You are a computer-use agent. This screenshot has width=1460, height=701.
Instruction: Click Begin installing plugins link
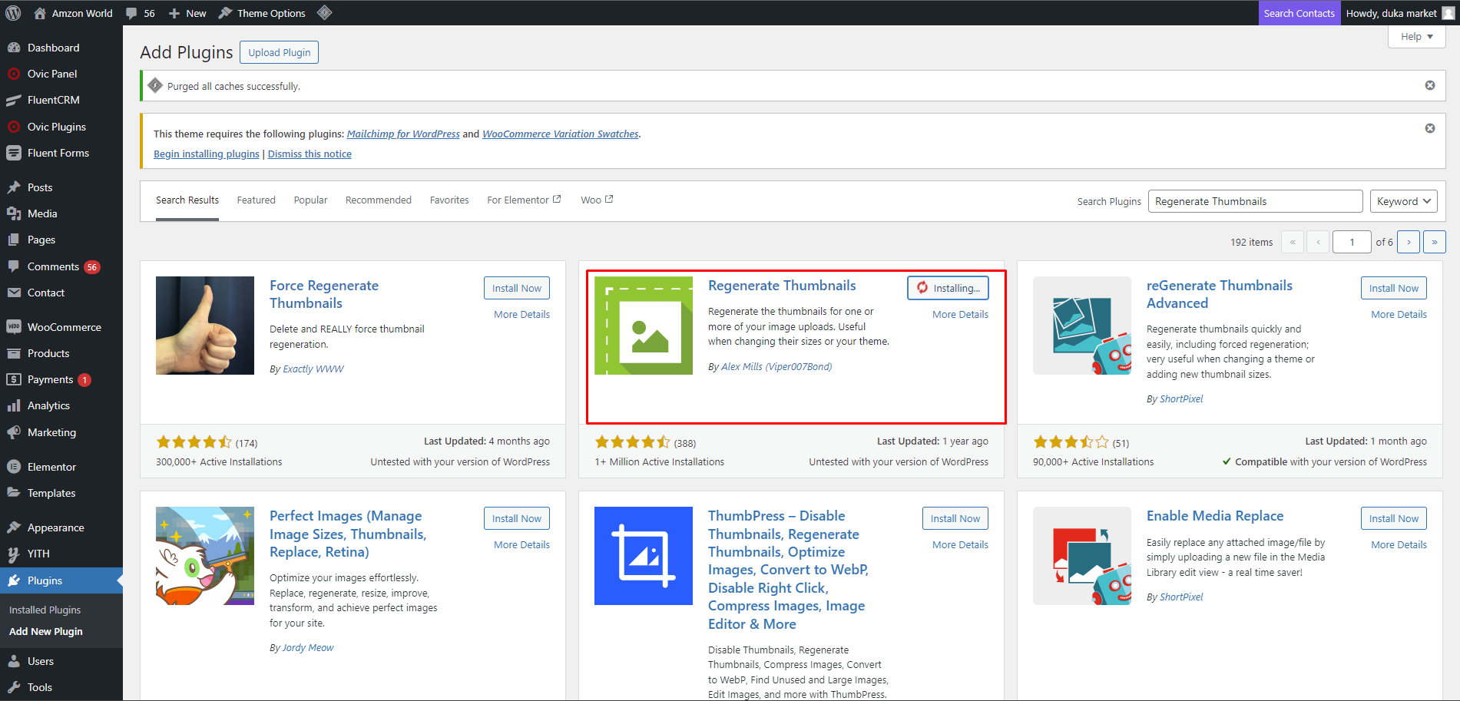[x=207, y=154]
